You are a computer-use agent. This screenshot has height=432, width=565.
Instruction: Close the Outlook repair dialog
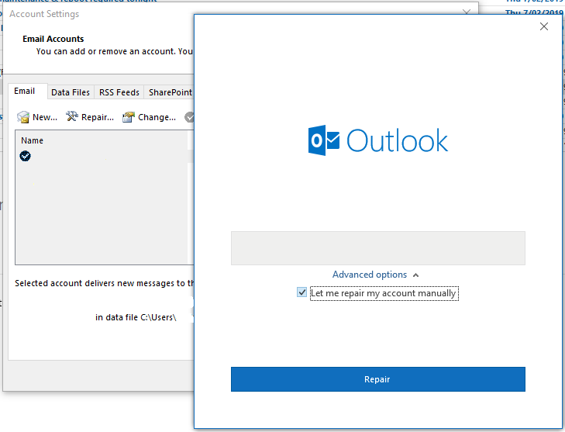544,26
